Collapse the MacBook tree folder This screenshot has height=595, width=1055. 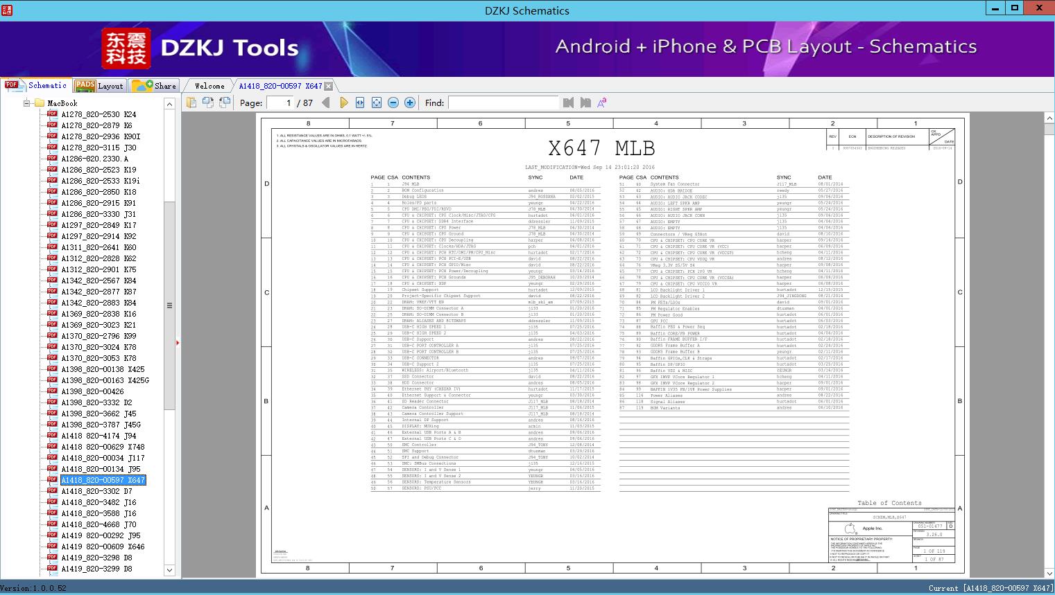(x=26, y=103)
